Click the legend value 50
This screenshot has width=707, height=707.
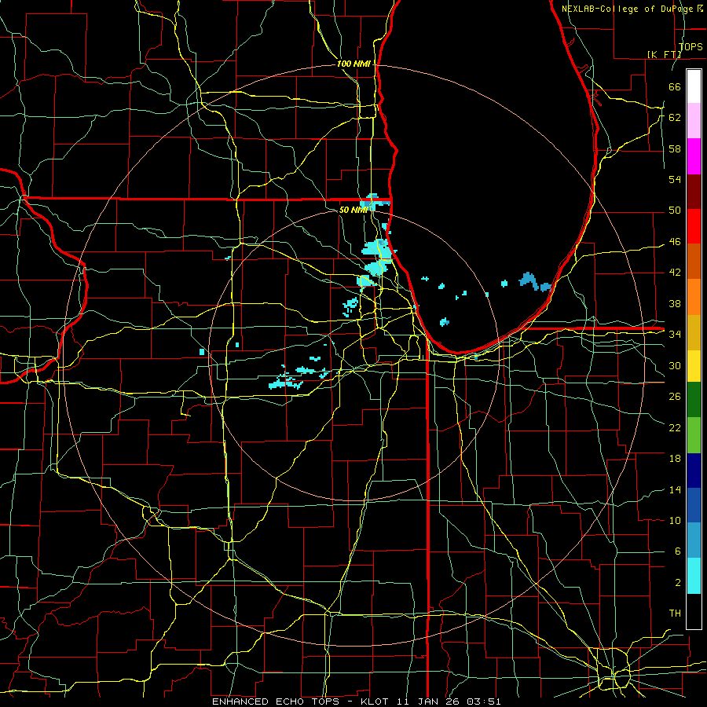point(675,211)
